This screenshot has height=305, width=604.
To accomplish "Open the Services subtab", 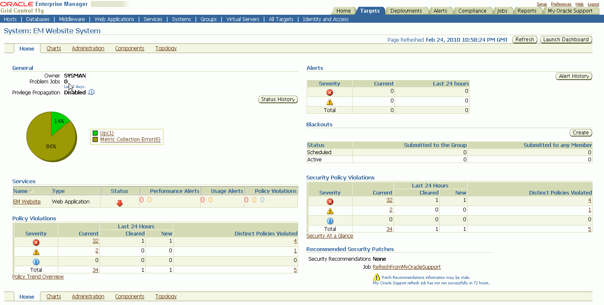I will [x=153, y=19].
